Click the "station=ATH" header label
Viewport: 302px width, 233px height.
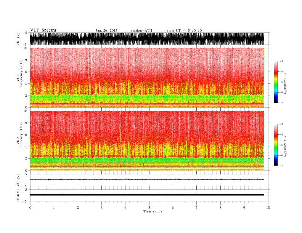coord(141,30)
